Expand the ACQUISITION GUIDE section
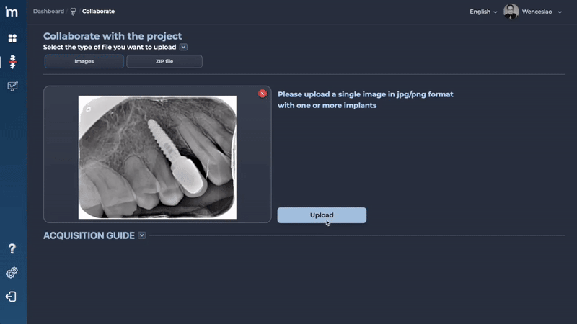The image size is (577, 324). (x=141, y=235)
